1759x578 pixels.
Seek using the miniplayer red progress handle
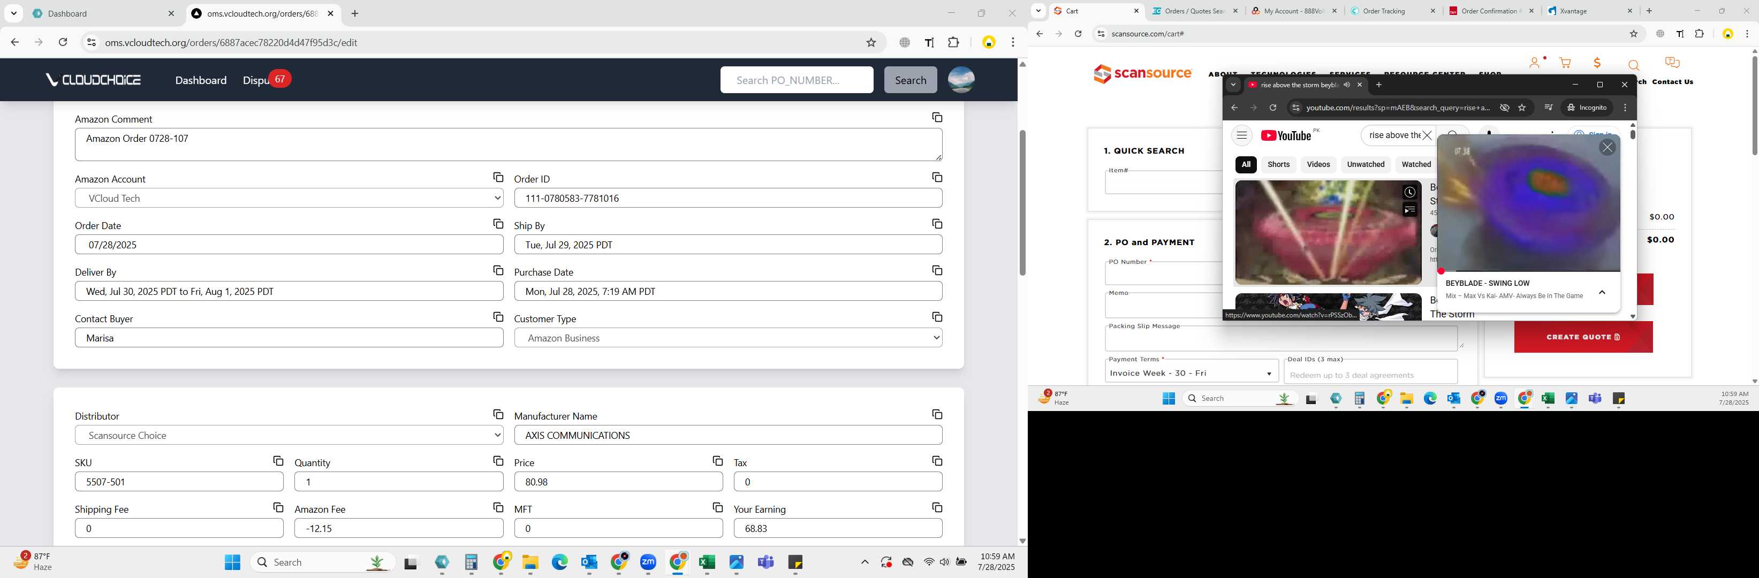pos(1441,271)
